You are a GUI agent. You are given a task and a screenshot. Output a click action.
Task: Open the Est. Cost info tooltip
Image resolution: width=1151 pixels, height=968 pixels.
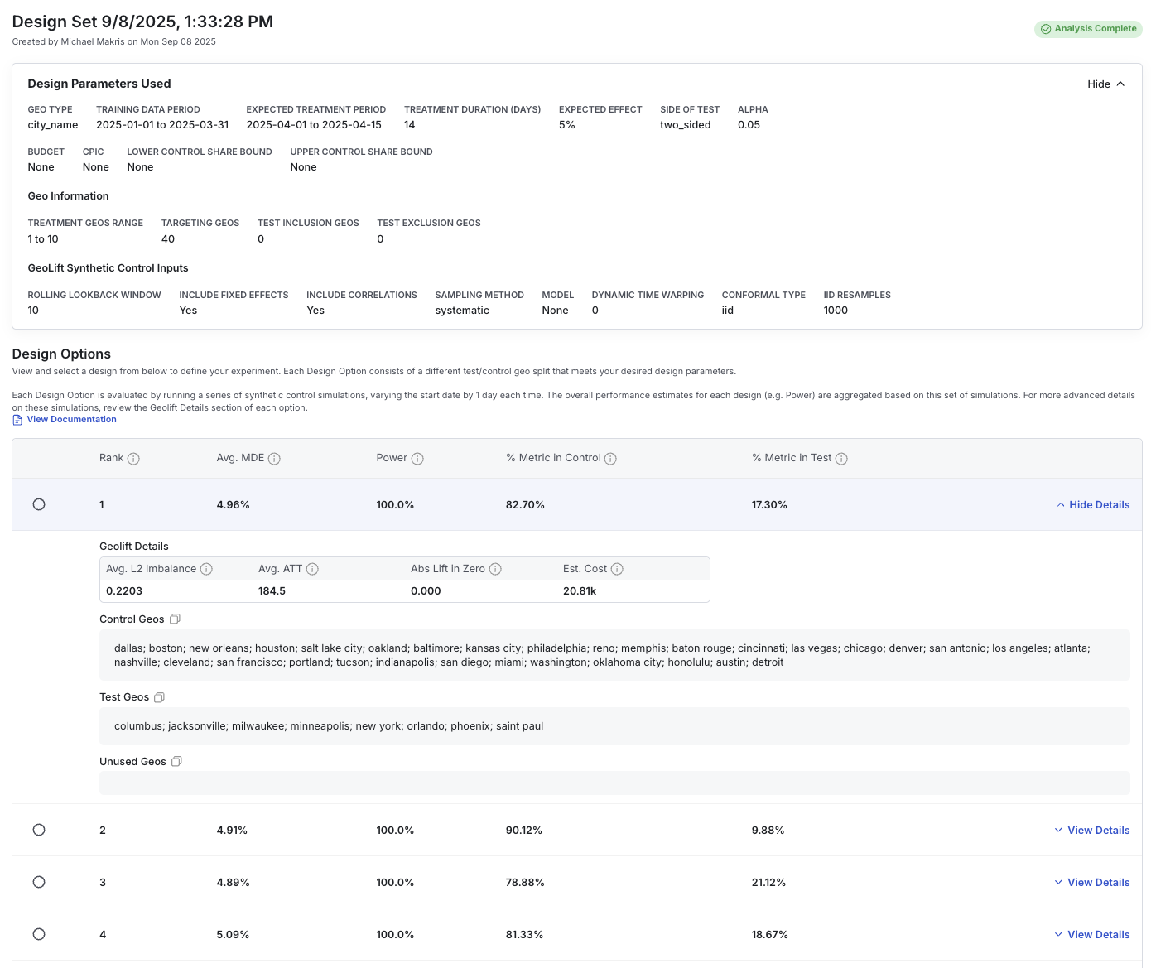617,569
